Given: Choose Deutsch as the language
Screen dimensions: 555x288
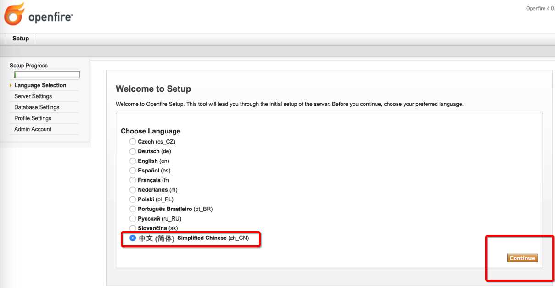Looking at the screenshot, I should 133,151.
